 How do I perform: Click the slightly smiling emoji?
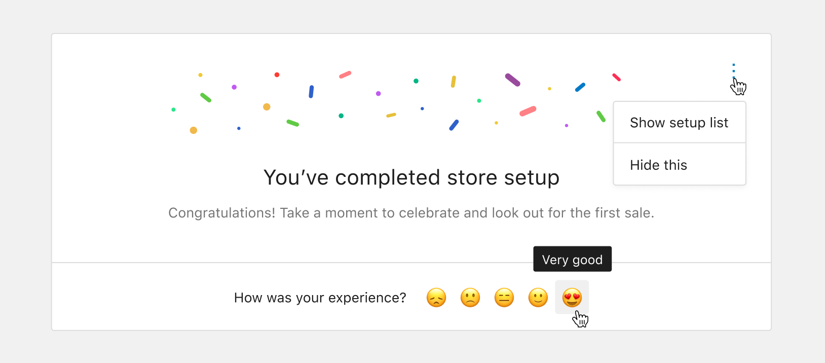point(537,298)
